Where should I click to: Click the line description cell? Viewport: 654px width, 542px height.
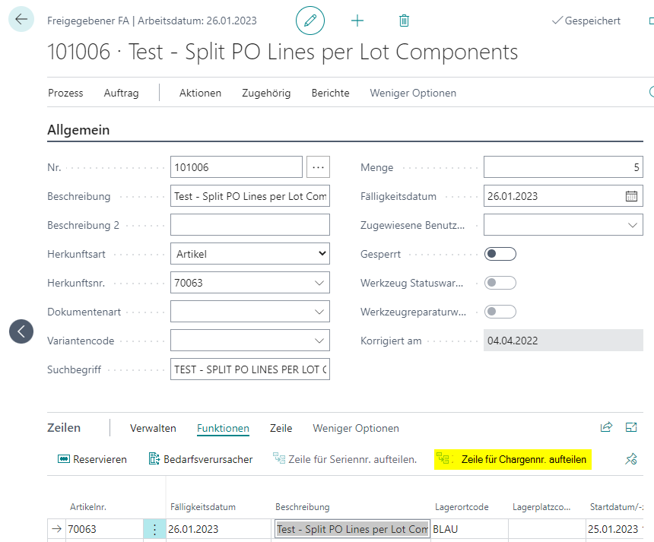click(352, 529)
